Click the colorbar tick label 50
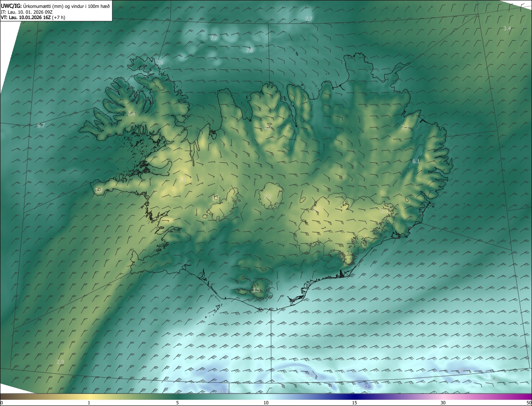The height and width of the screenshot is (406, 532). pos(529,403)
